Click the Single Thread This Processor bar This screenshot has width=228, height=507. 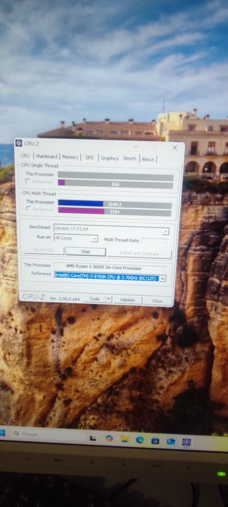(x=116, y=177)
